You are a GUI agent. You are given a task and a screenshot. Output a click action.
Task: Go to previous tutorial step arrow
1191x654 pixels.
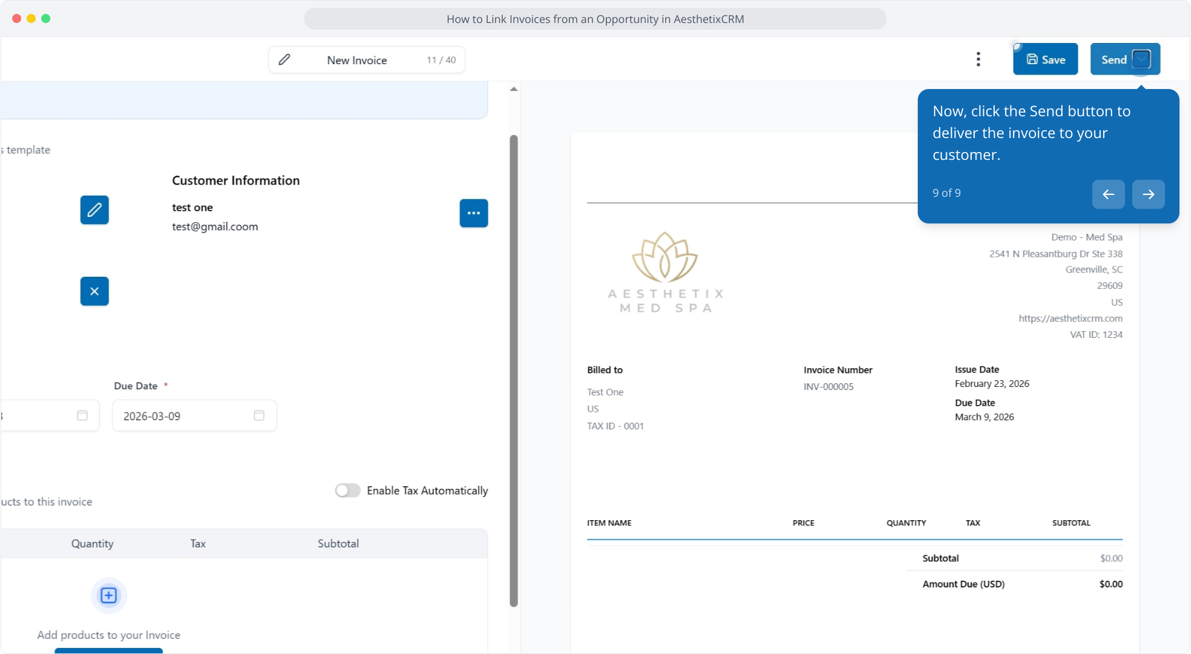point(1108,194)
